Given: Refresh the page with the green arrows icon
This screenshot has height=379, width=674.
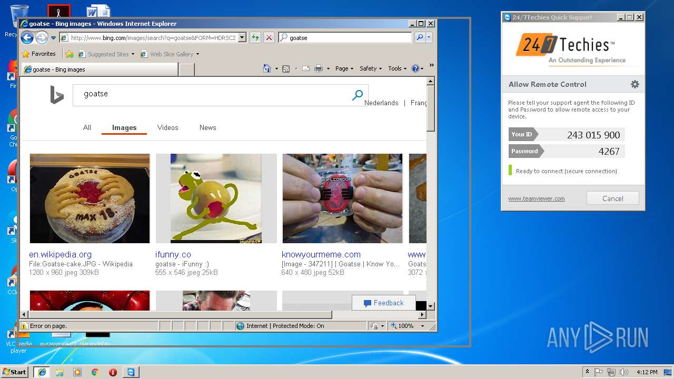Looking at the screenshot, I should [255, 37].
